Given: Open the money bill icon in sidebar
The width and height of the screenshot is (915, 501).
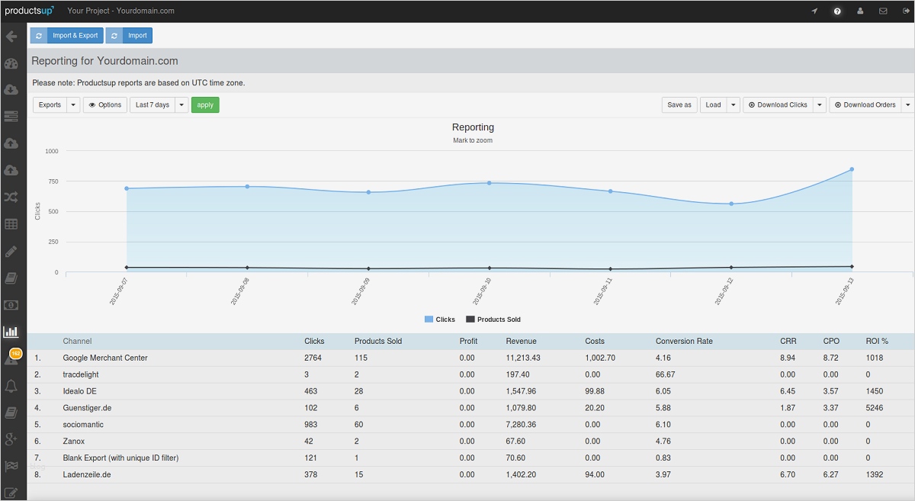Looking at the screenshot, I should [11, 305].
